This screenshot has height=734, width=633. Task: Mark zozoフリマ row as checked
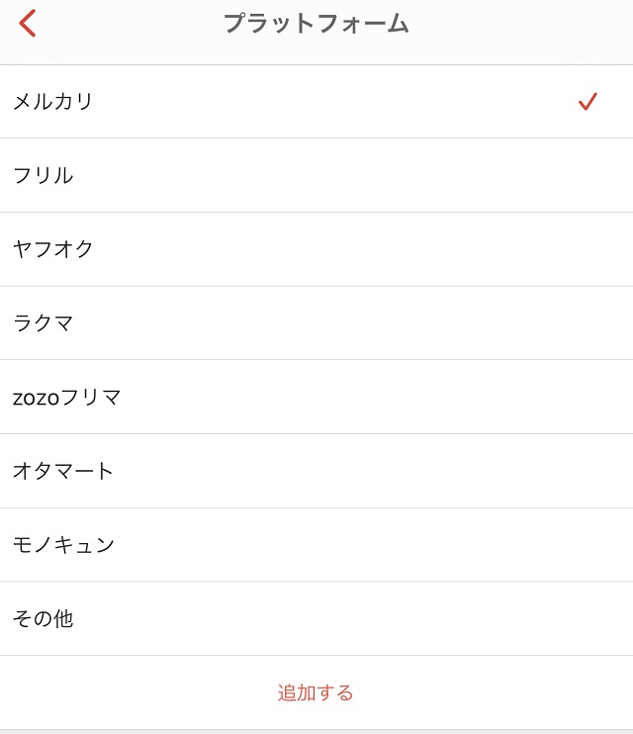click(x=316, y=398)
